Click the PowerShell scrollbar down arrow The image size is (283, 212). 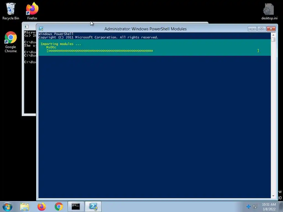click(273, 196)
